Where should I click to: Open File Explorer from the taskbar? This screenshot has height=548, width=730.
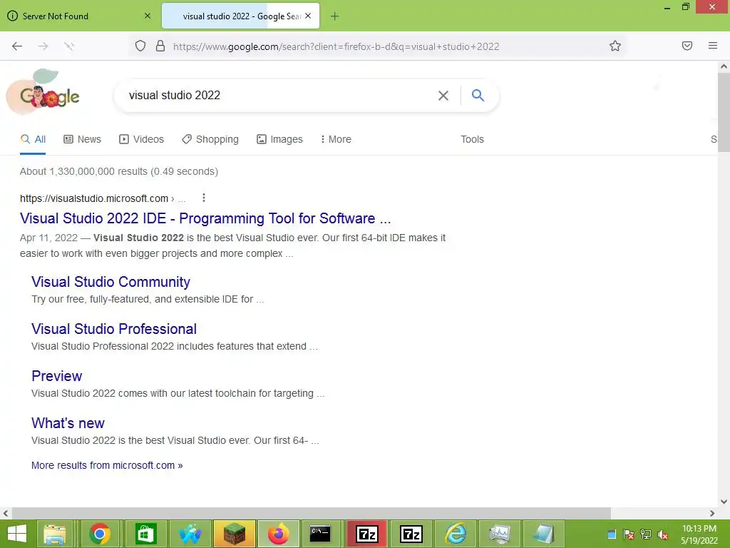(x=54, y=534)
